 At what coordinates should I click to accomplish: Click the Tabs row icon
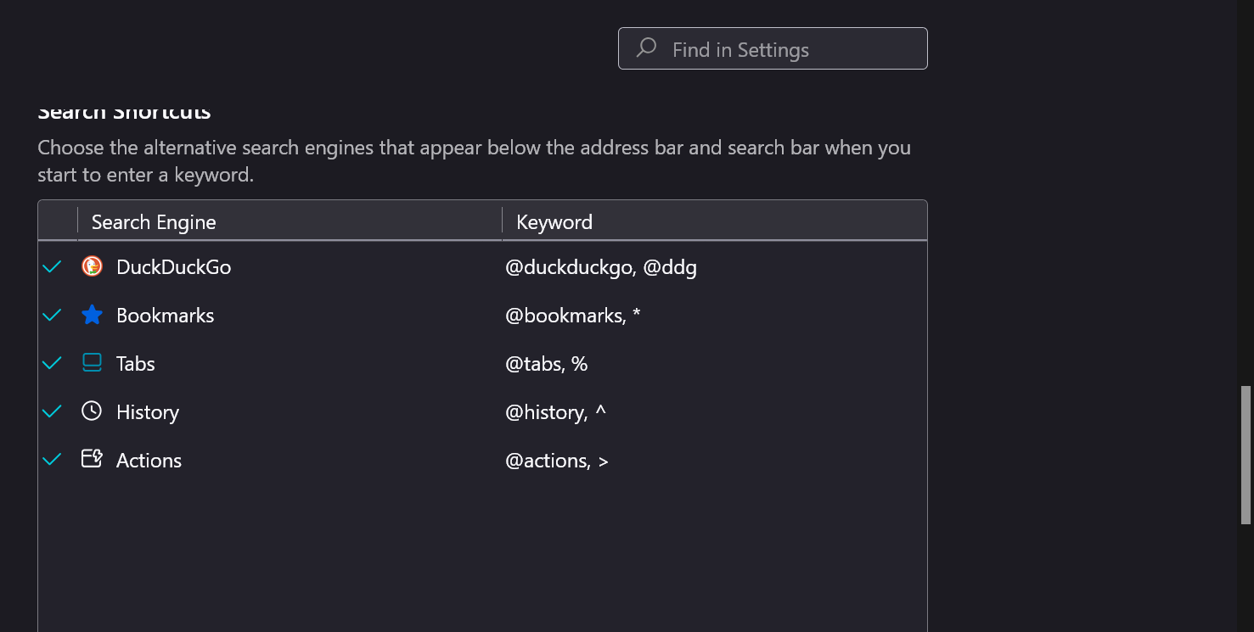pyautogui.click(x=92, y=363)
